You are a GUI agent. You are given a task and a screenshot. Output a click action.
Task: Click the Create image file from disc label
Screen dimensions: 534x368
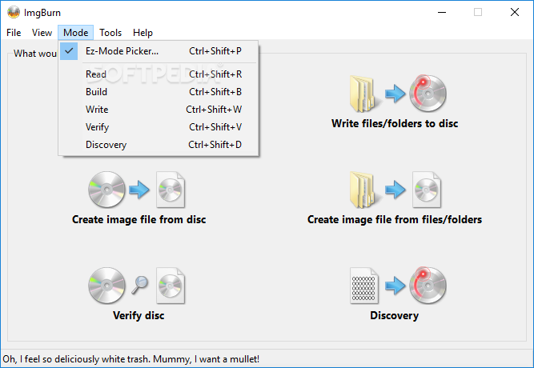point(139,219)
